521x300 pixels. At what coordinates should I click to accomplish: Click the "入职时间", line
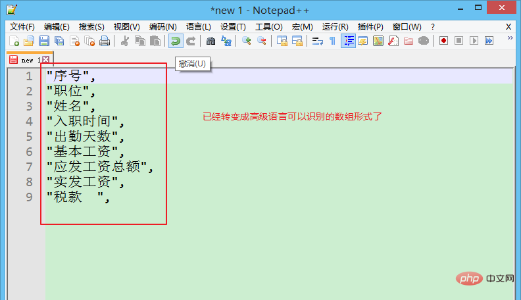tap(86, 121)
